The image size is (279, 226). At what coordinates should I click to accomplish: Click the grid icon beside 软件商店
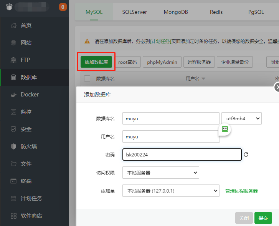(13, 216)
